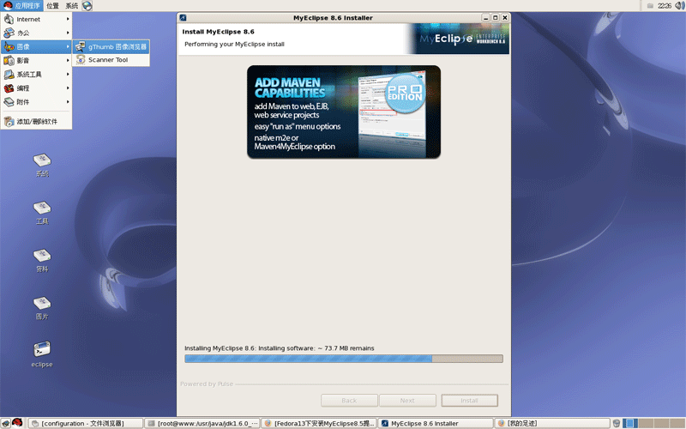
Task: Click the installer window menu icon in title bar
Action: (183, 18)
